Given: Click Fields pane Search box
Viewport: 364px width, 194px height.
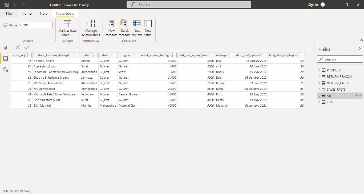Looking at the screenshot, I should tap(340, 59).
